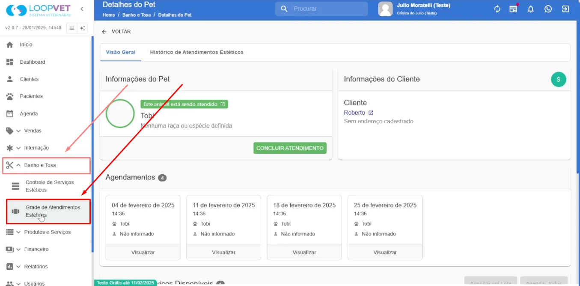Viewport: 580px width, 286px height.
Task: Click the calendar icon beside Agenda
Action: [10, 113]
